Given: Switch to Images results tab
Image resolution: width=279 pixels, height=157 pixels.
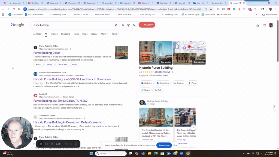Looking at the screenshot, I should coord(54,34).
